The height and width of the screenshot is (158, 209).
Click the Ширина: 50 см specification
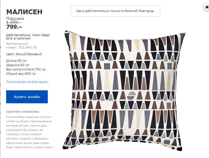18,65
